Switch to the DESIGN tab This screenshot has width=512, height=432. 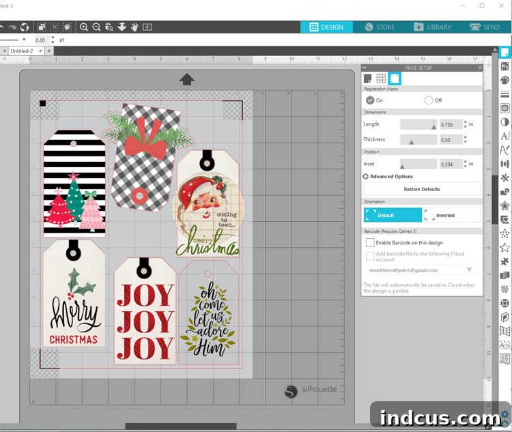[x=326, y=27]
